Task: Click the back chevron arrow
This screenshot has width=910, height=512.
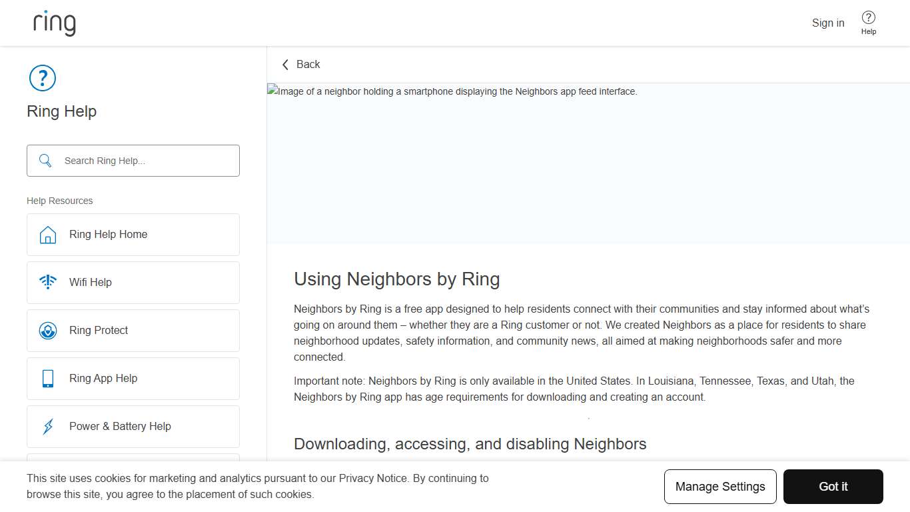Action: point(285,64)
